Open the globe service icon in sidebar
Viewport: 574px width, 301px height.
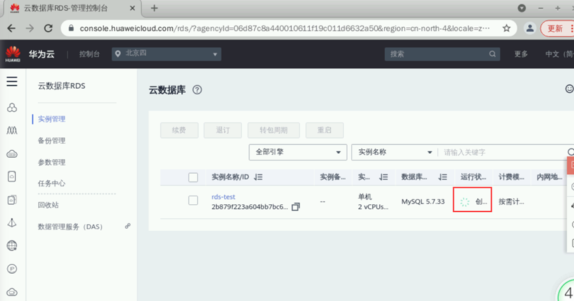tap(12, 245)
